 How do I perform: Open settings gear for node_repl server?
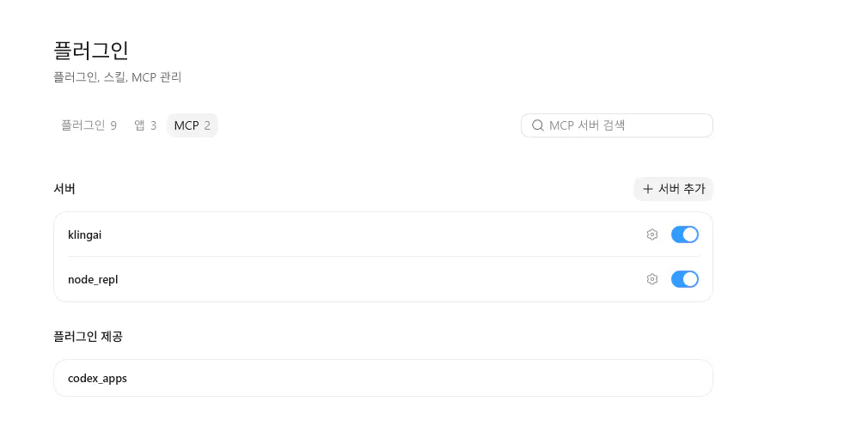coord(652,279)
